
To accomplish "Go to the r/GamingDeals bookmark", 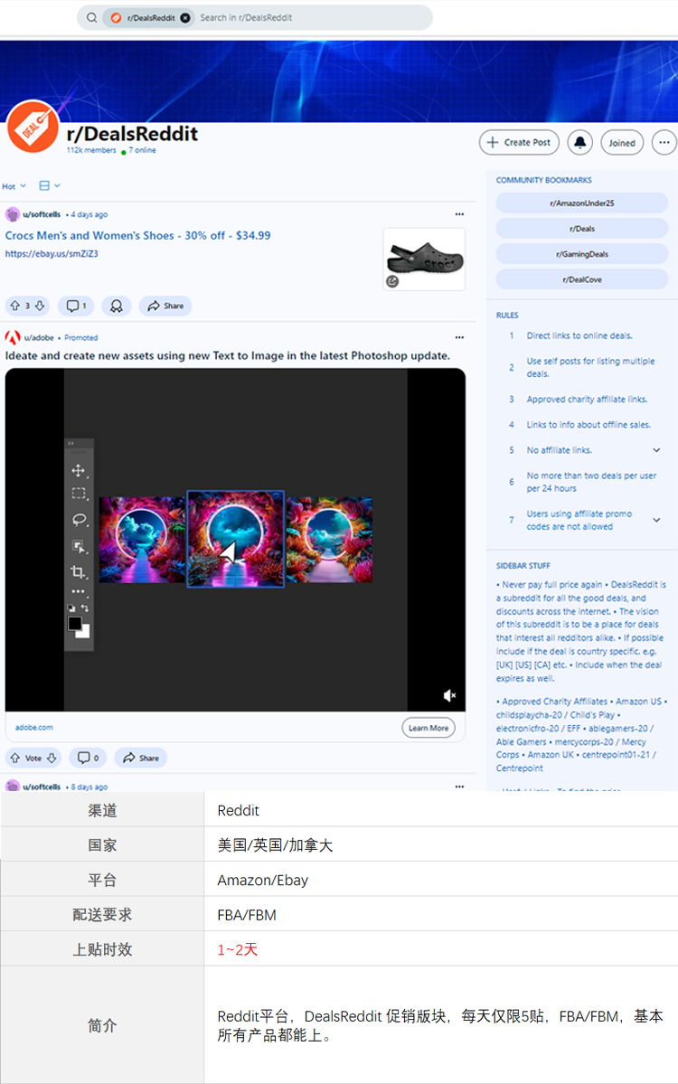I will tap(581, 254).
